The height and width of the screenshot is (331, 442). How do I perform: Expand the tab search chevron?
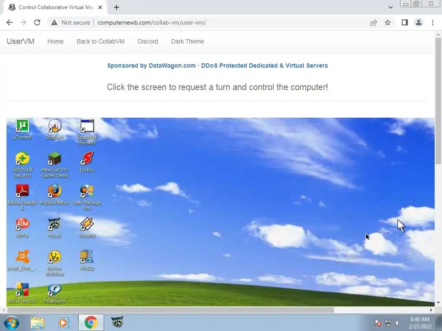[390, 7]
